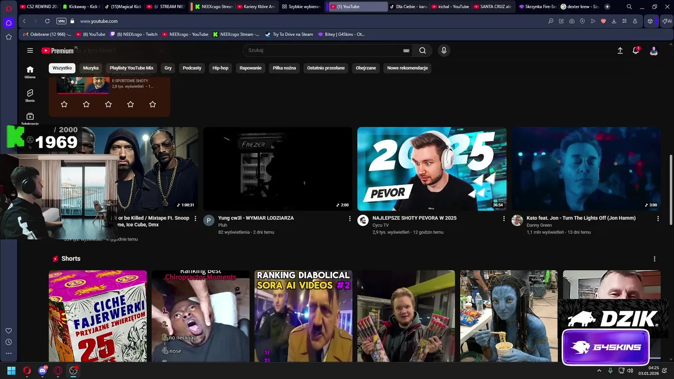Image resolution: width=674 pixels, height=379 pixels.
Task: Switch to the Szybkie wybieranie browser tab
Action: click(301, 7)
